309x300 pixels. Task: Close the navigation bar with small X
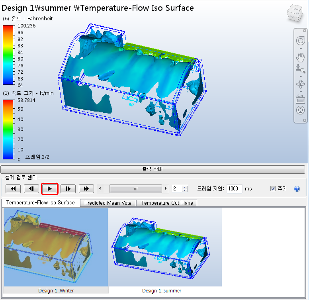tap(305, 31)
